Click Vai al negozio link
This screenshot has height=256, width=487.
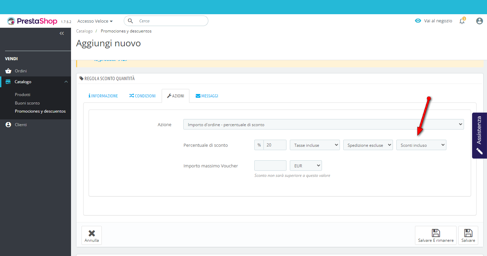tap(434, 21)
